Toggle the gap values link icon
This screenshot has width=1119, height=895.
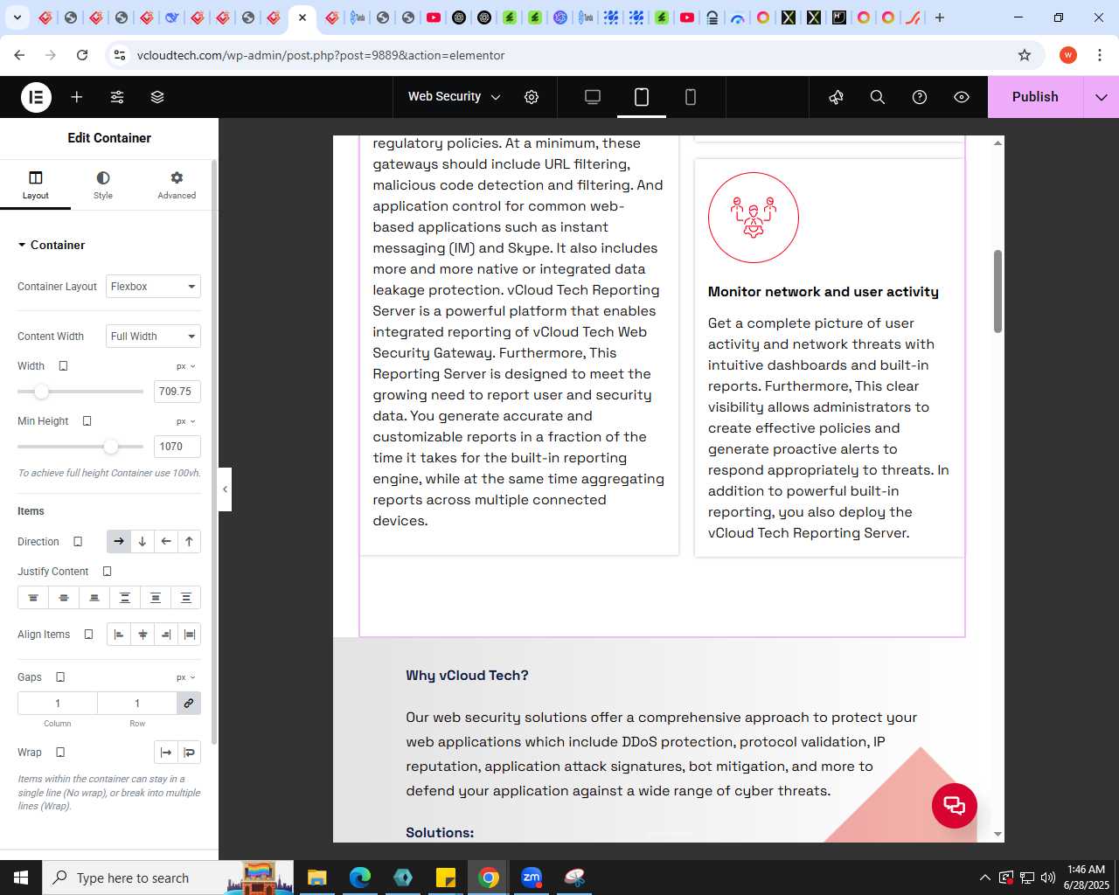189,704
